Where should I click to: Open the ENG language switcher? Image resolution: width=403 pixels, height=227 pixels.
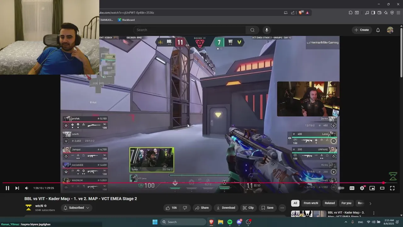coord(360,222)
